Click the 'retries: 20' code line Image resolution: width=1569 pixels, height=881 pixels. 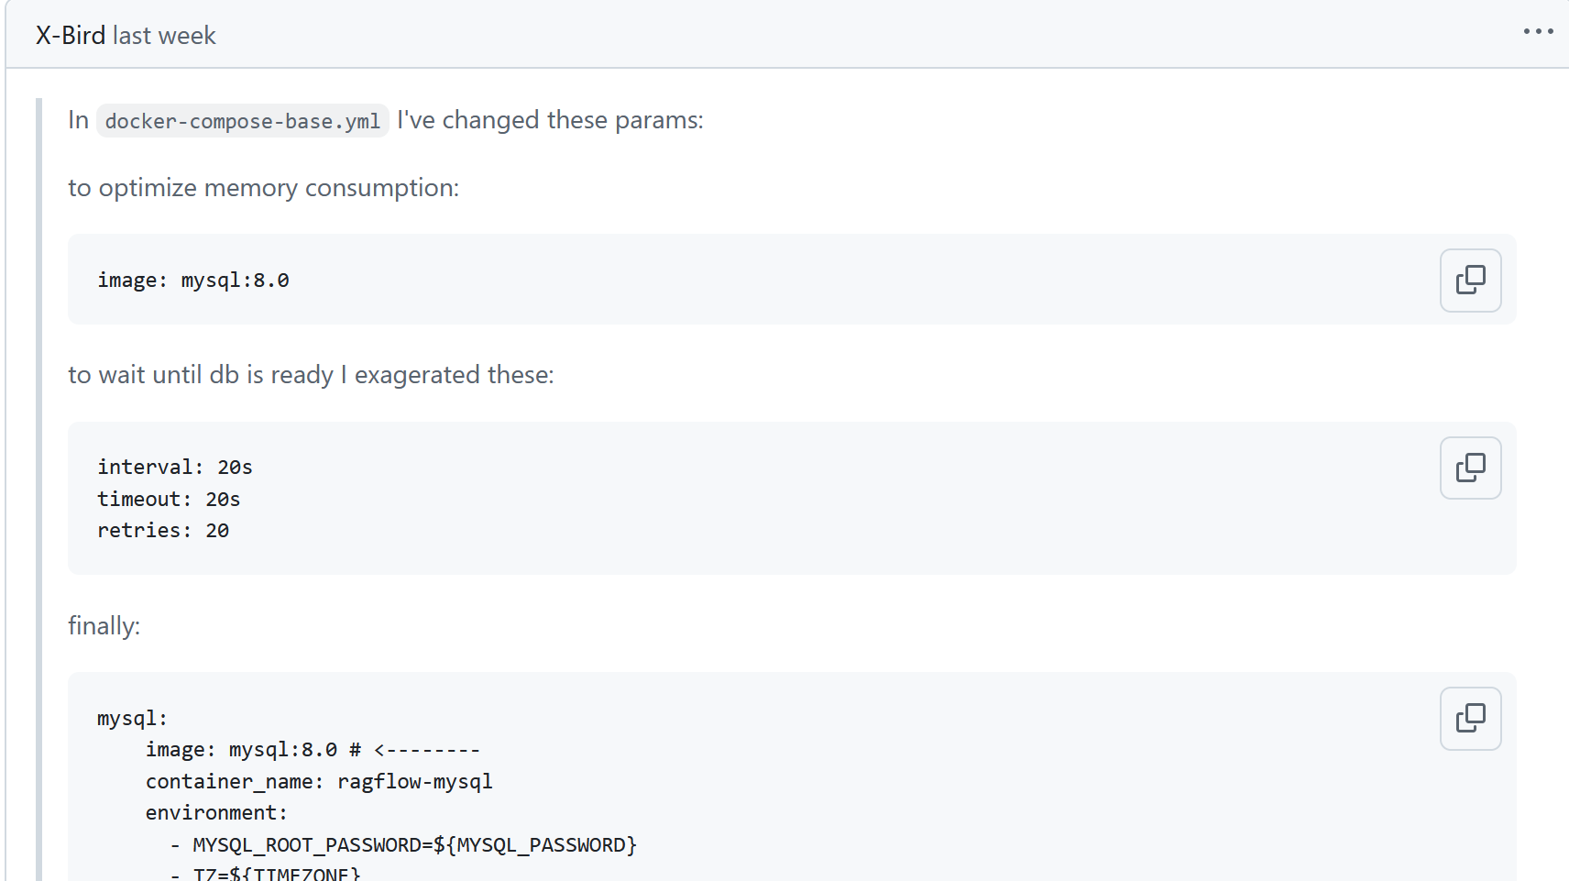(163, 531)
